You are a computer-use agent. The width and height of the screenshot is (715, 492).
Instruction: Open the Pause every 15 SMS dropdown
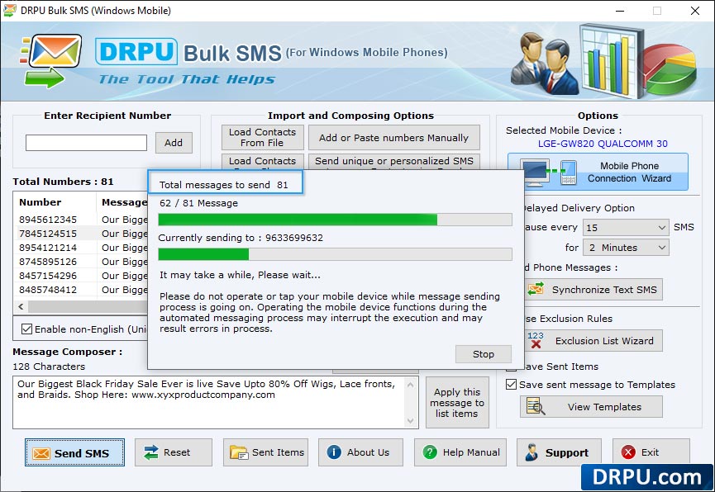tap(626, 227)
